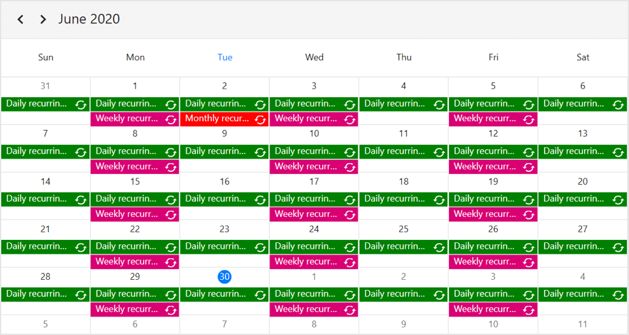Open the Monthly recurring event on June 2
The width and height of the screenshot is (629, 335).
coord(217,119)
